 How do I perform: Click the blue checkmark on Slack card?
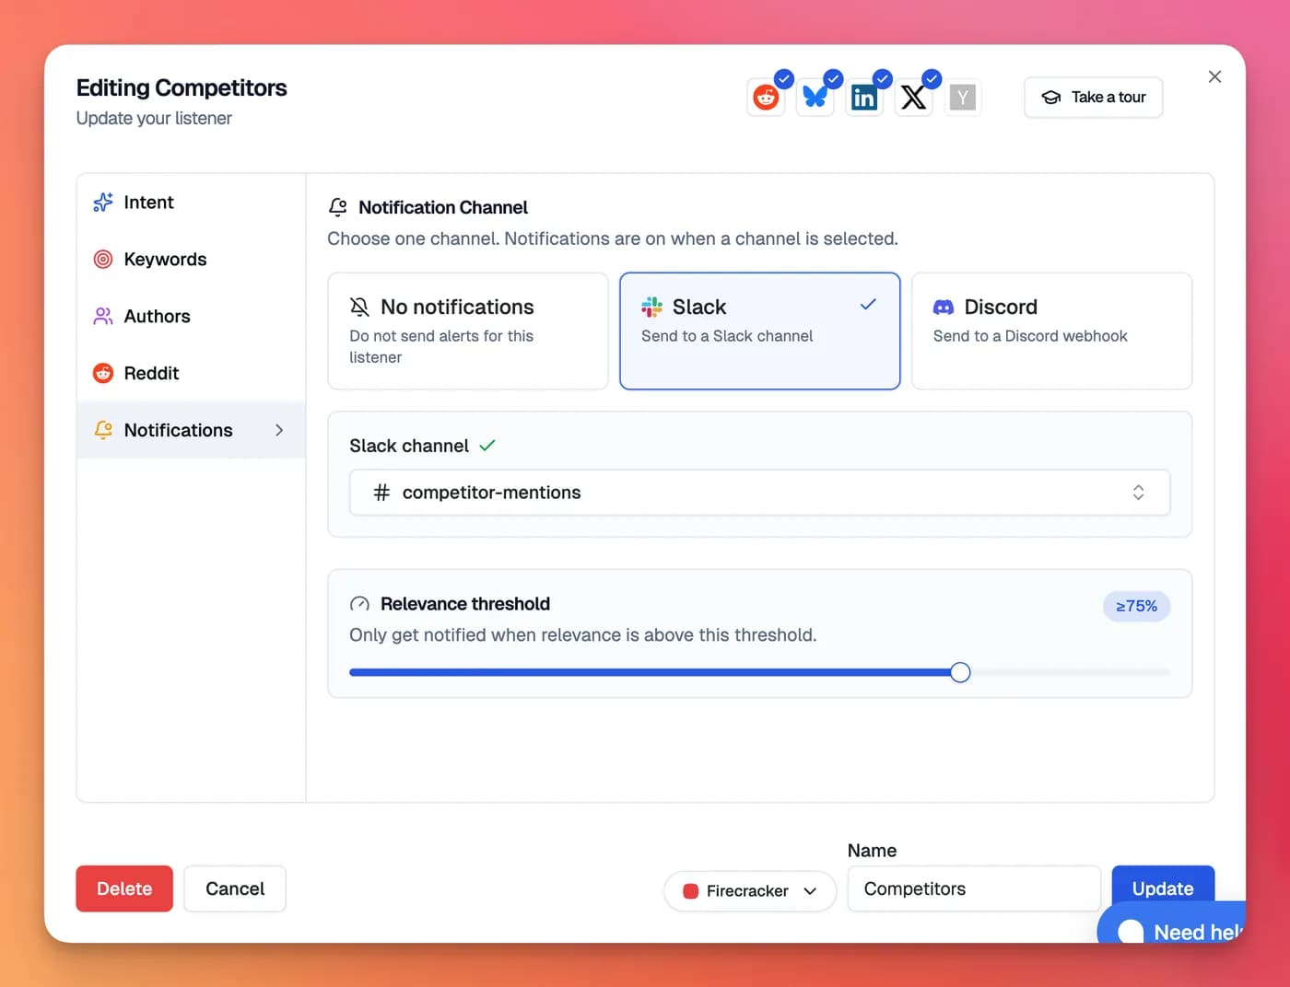tap(868, 305)
